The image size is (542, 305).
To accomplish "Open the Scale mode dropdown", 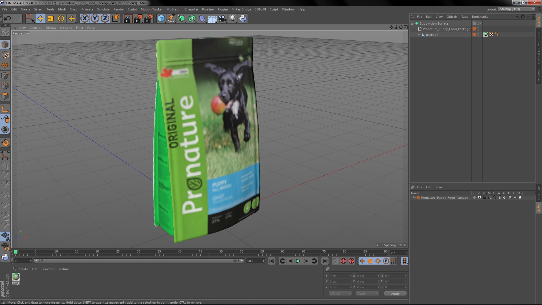I will pos(367,294).
